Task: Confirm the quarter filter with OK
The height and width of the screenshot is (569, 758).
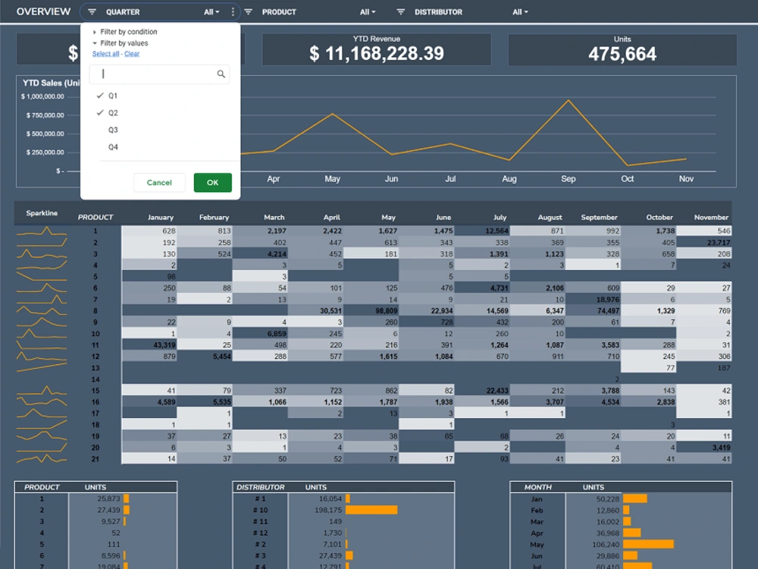Action: click(212, 183)
